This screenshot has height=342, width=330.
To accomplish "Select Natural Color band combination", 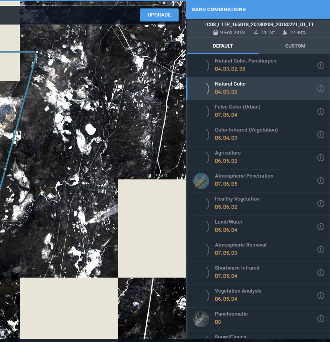I will coord(258,89).
